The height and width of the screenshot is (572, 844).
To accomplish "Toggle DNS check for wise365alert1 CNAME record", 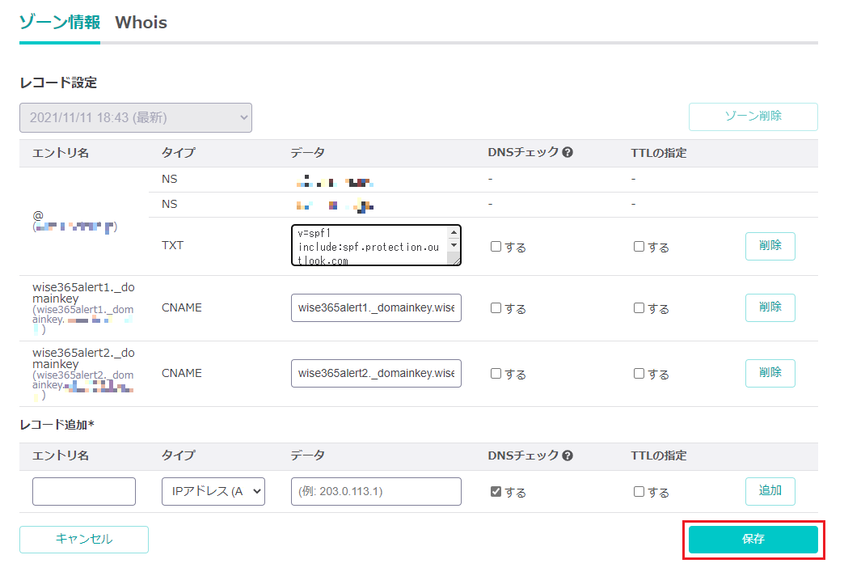I will 496,308.
